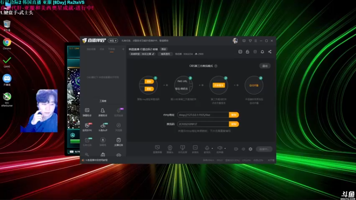356x200 pixels.
Task: Click the 麦克风 microphone icon
Action: pos(207,148)
